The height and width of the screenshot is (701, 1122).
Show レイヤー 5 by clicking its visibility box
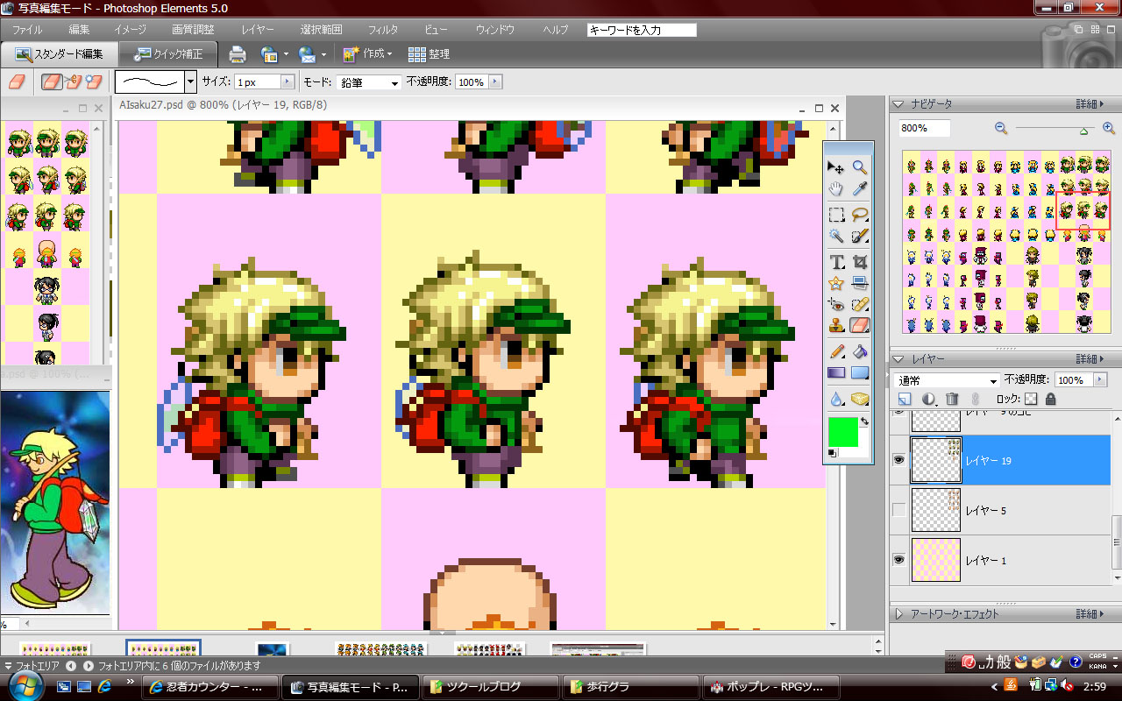(898, 510)
